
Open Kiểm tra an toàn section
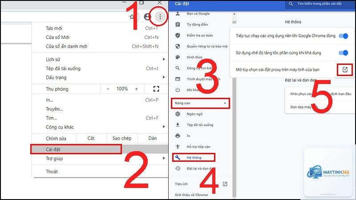click(200, 36)
